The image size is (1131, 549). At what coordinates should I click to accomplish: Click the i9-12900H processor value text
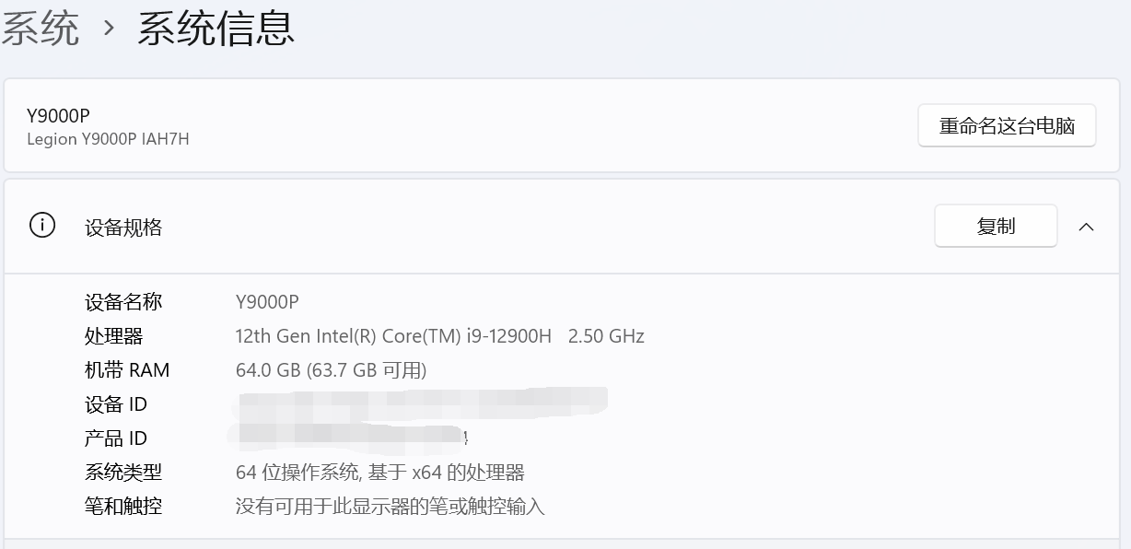439,336
